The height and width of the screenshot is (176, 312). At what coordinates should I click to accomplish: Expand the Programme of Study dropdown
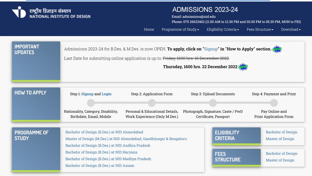click(180, 30)
